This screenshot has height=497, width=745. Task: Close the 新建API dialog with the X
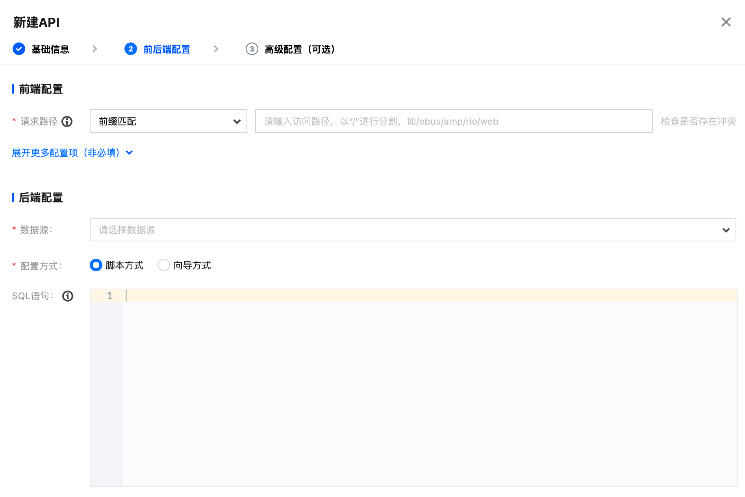[726, 22]
